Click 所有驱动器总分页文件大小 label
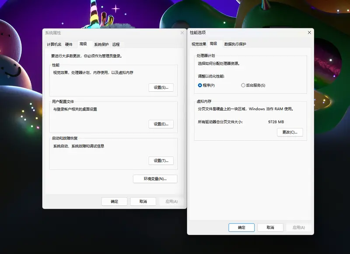350x254 pixels. tap(220, 122)
